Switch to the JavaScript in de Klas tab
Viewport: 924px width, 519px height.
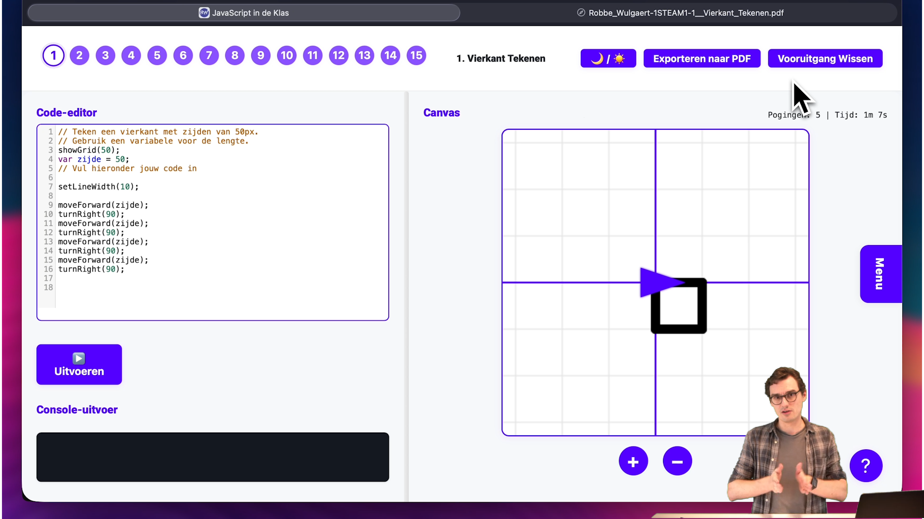[x=244, y=13]
